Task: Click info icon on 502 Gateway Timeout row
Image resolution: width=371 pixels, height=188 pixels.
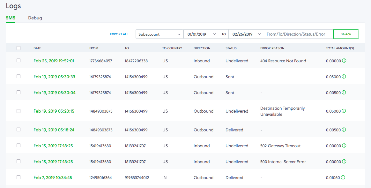Action: [344, 146]
